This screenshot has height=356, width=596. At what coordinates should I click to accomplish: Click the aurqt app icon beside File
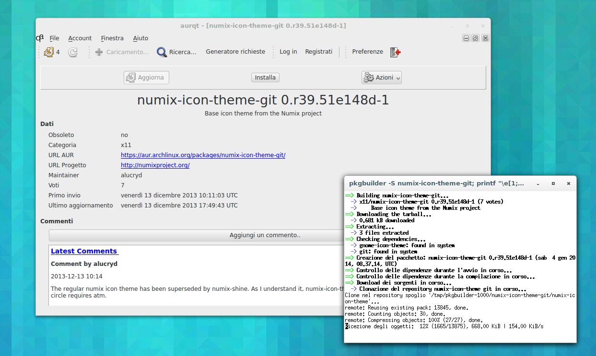pyautogui.click(x=40, y=38)
